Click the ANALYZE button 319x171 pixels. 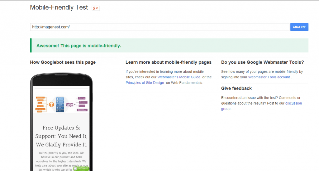[x=299, y=27]
